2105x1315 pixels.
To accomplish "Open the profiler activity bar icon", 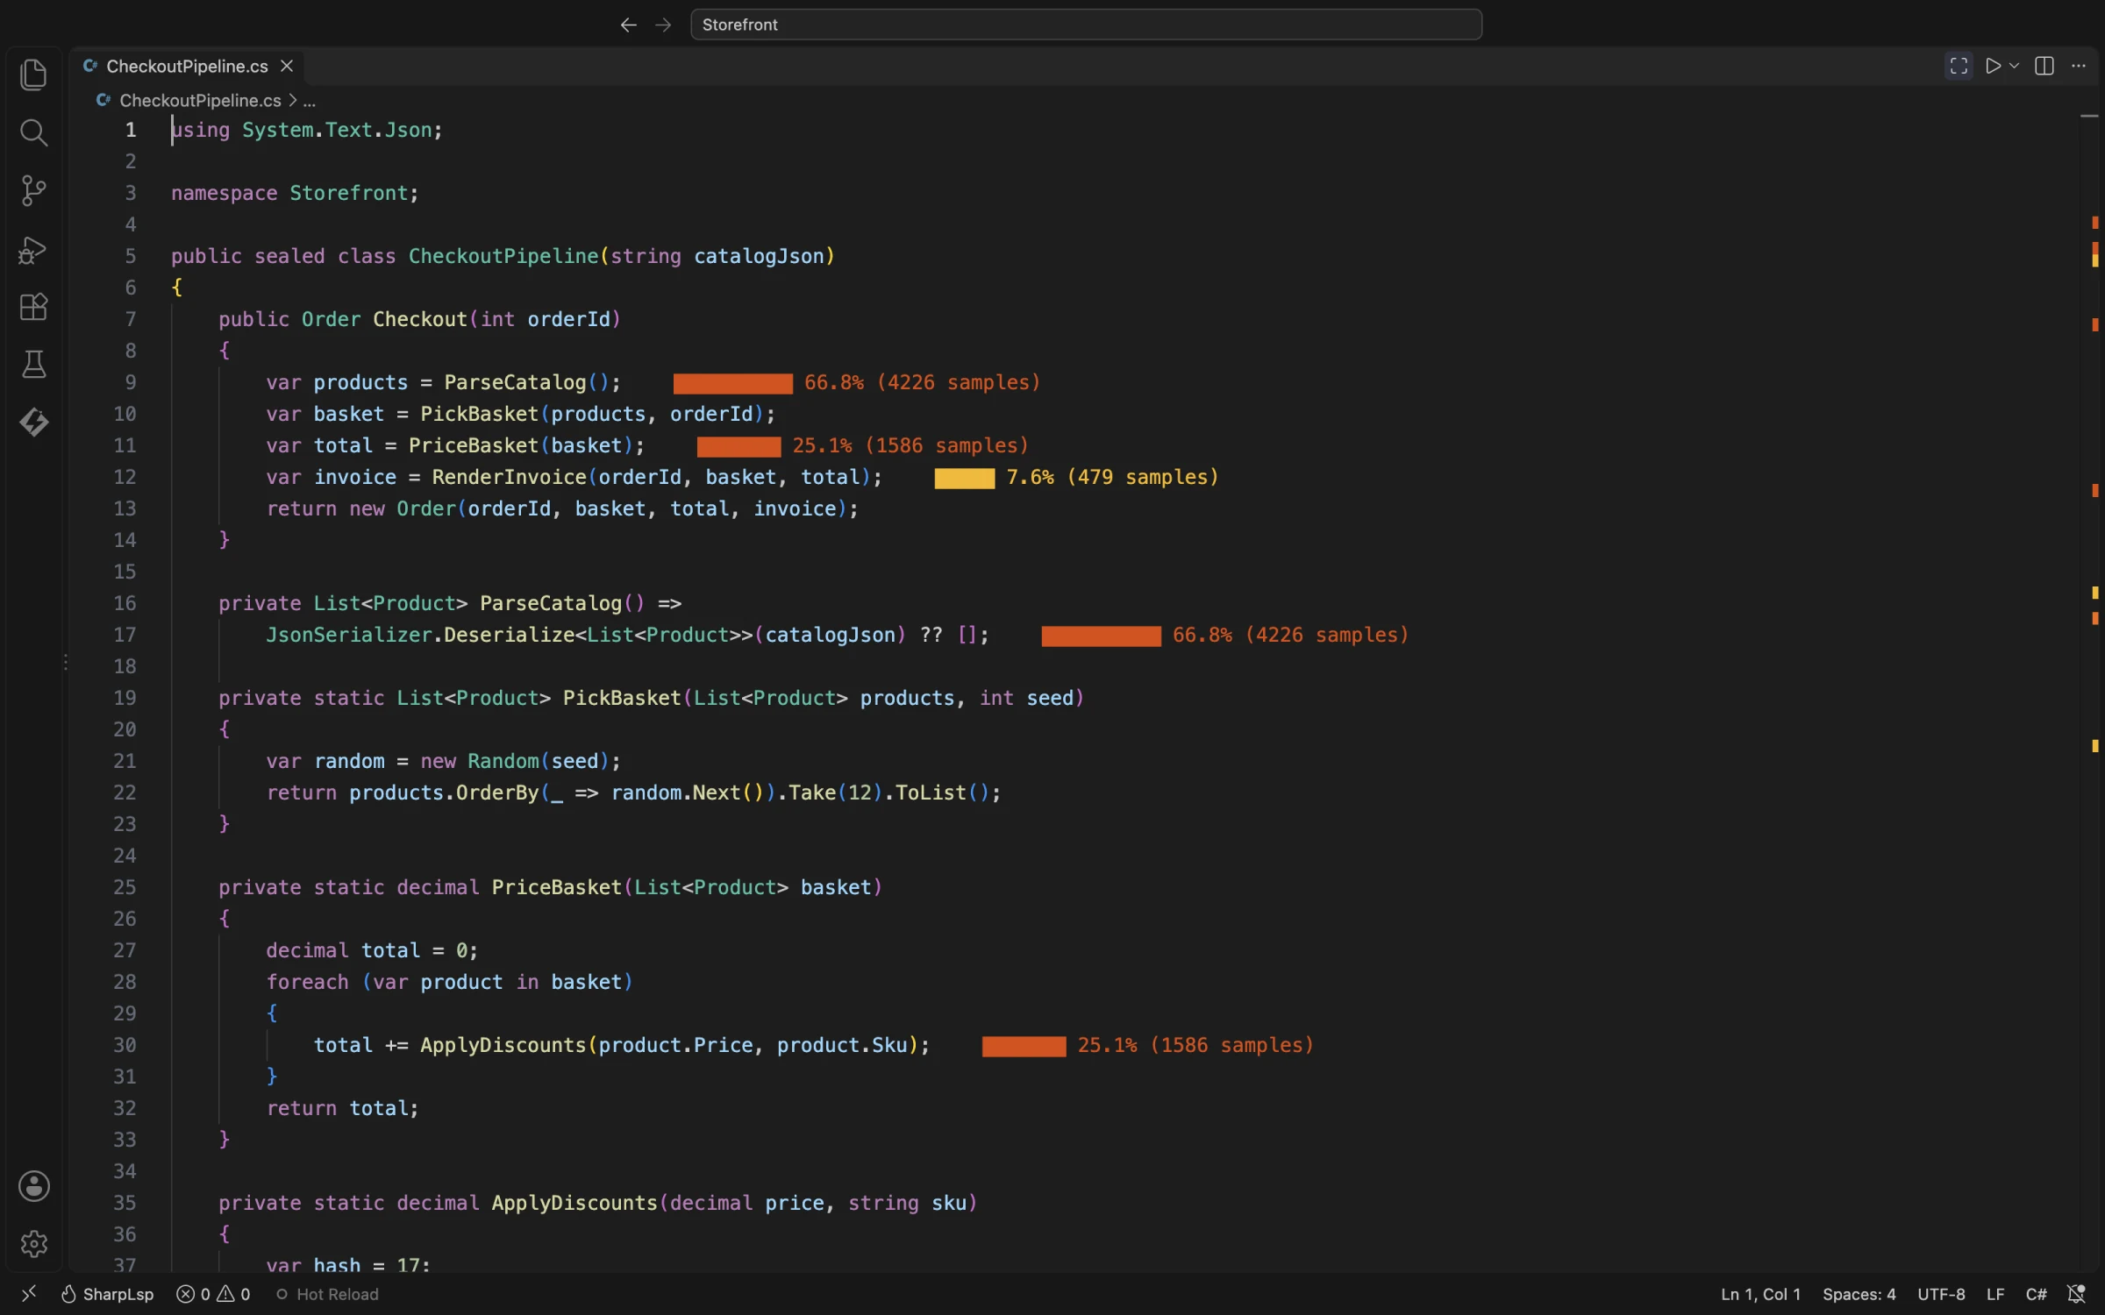I will pyautogui.click(x=33, y=423).
